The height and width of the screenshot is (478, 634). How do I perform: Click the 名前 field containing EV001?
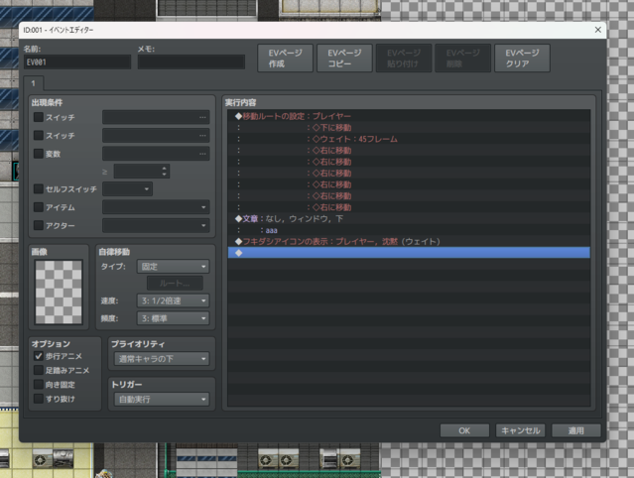[77, 61]
